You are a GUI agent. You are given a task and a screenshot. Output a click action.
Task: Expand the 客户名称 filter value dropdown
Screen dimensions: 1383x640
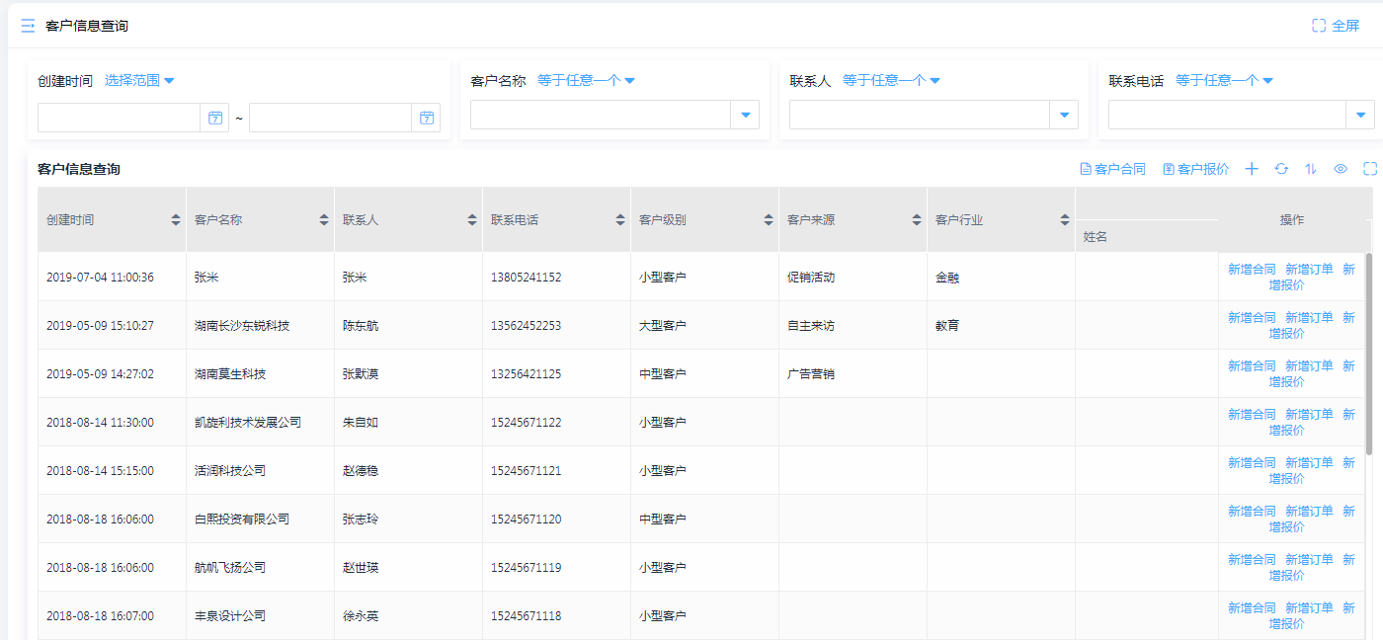coord(745,116)
